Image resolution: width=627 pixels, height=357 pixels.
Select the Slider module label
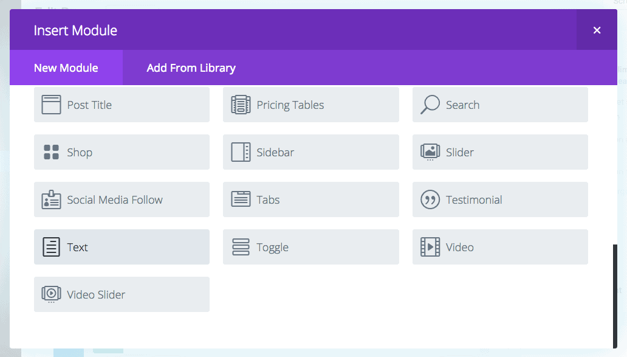pyautogui.click(x=460, y=152)
